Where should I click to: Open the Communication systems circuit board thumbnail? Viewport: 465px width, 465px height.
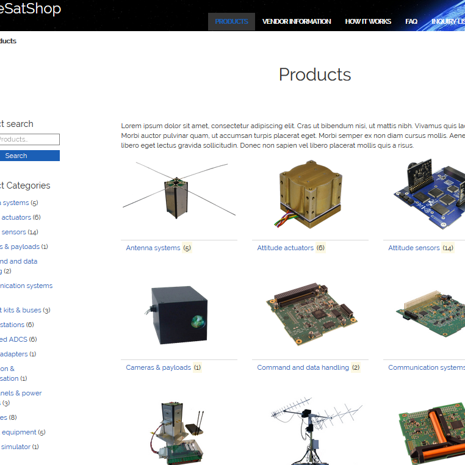[430, 314]
